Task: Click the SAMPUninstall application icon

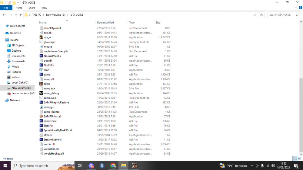Action: pos(41,116)
